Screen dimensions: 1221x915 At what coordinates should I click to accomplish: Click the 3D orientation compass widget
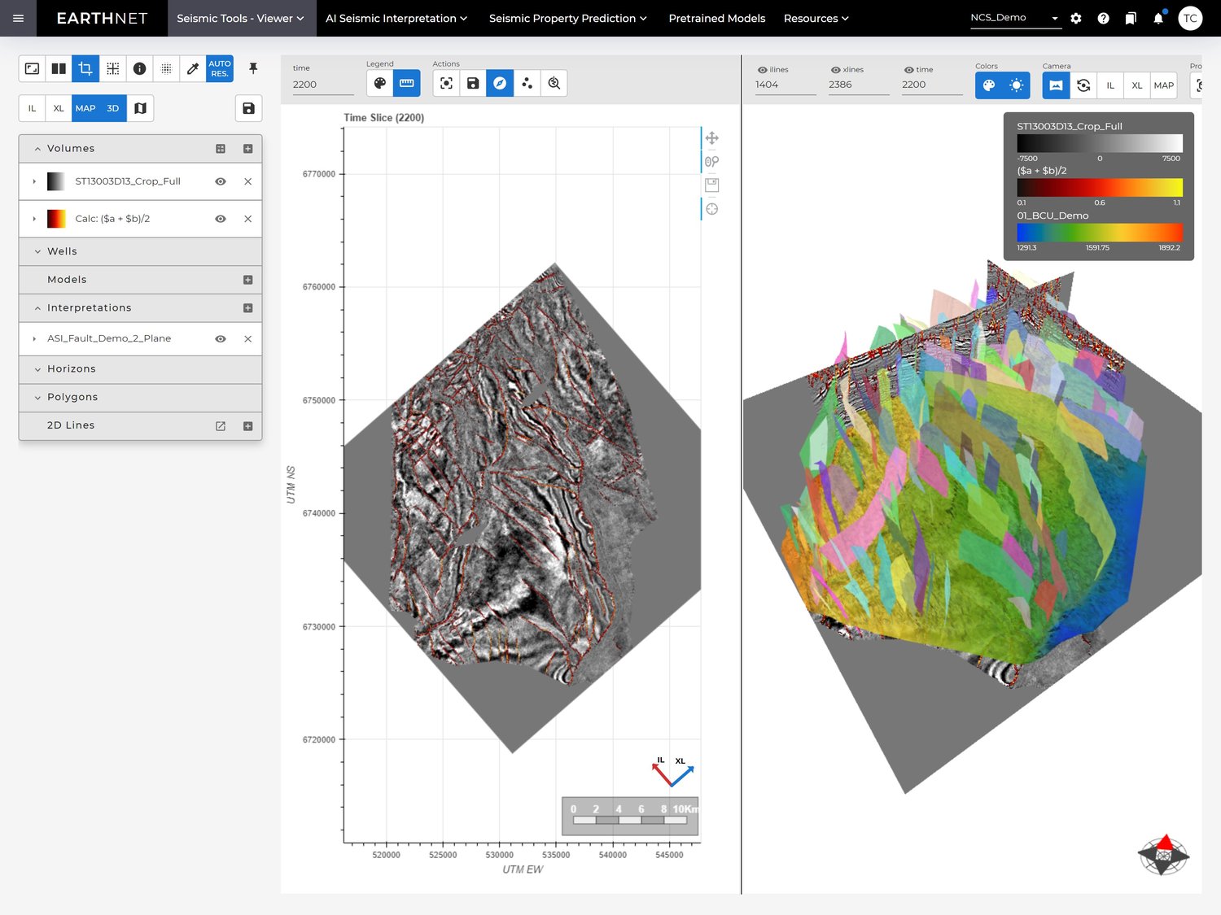pos(1163,855)
